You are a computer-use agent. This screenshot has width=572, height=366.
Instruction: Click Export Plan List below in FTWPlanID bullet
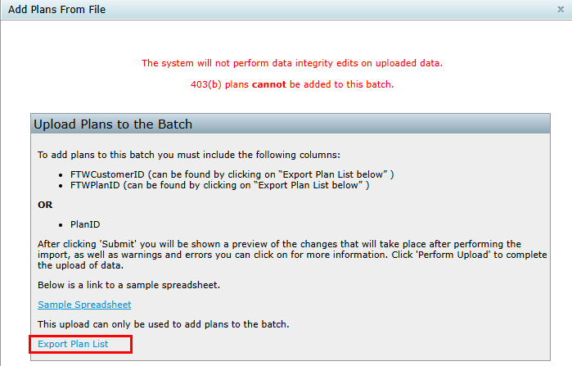[308, 185]
